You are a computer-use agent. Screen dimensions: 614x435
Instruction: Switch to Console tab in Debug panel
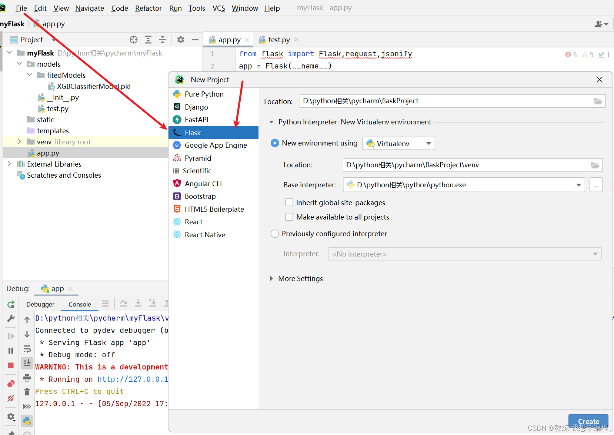(x=80, y=304)
